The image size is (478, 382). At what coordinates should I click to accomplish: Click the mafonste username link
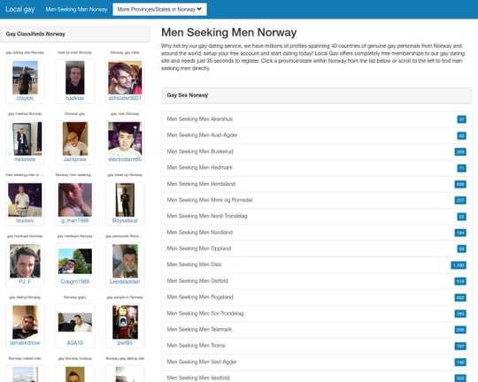(25, 159)
